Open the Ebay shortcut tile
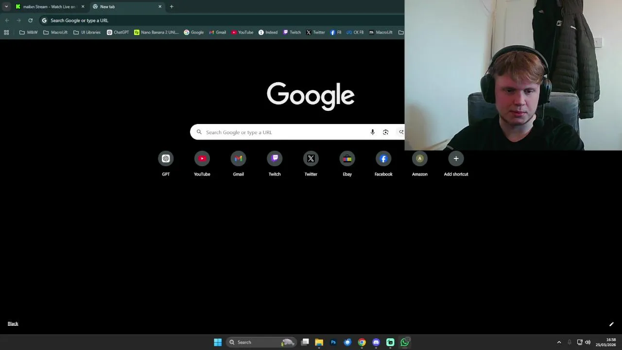This screenshot has width=622, height=350. pyautogui.click(x=347, y=164)
